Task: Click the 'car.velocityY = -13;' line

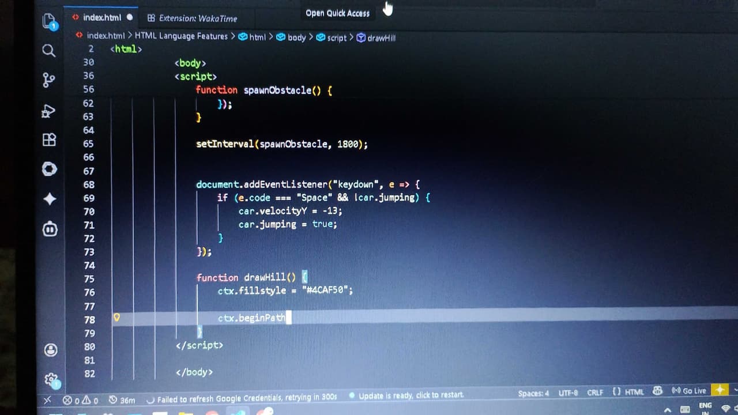Action: [290, 211]
